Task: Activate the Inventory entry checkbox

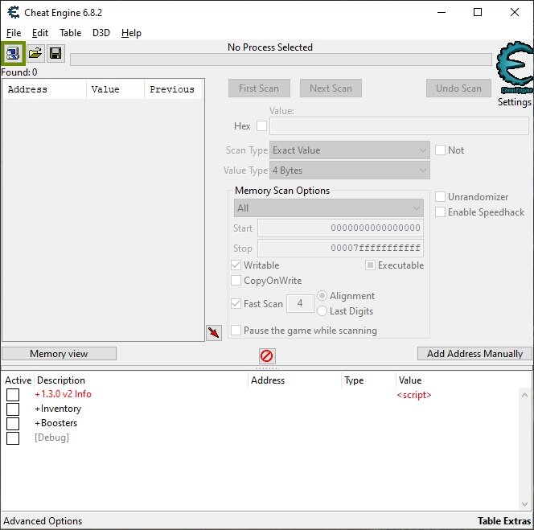Action: pos(13,409)
